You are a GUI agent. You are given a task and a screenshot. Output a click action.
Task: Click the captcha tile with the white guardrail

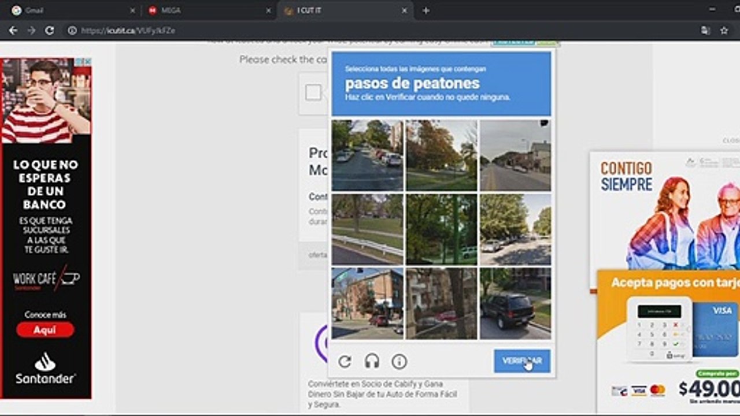click(367, 229)
